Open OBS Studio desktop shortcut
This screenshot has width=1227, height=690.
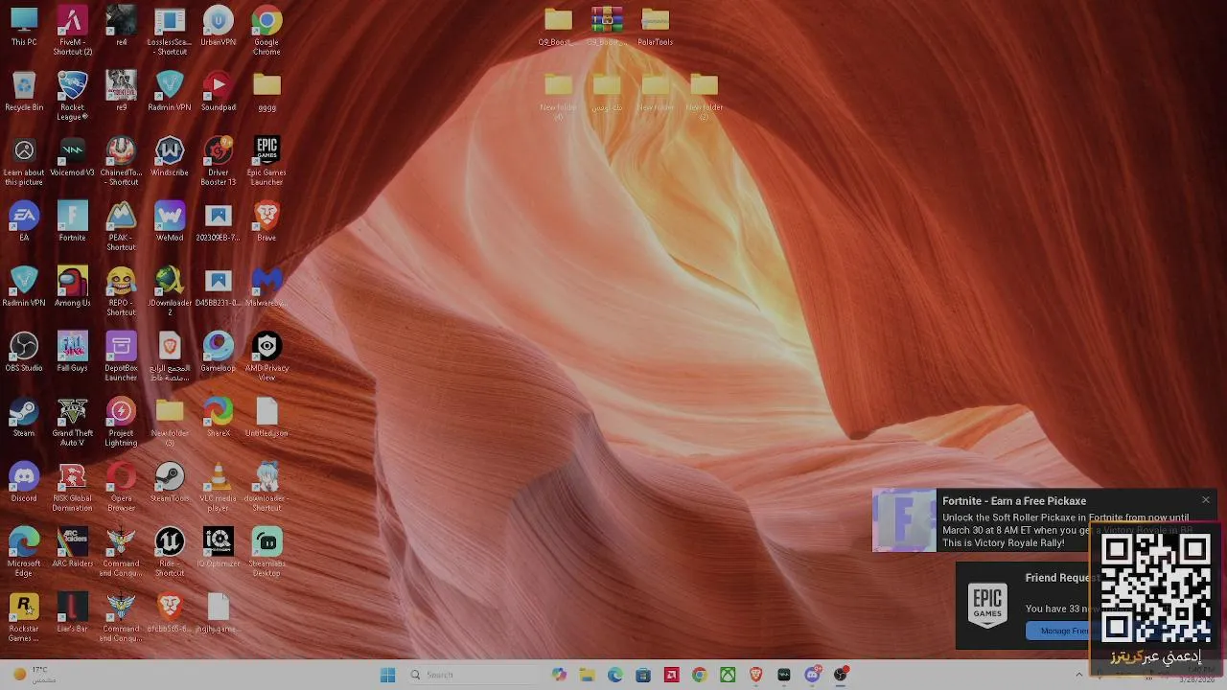[24, 352]
